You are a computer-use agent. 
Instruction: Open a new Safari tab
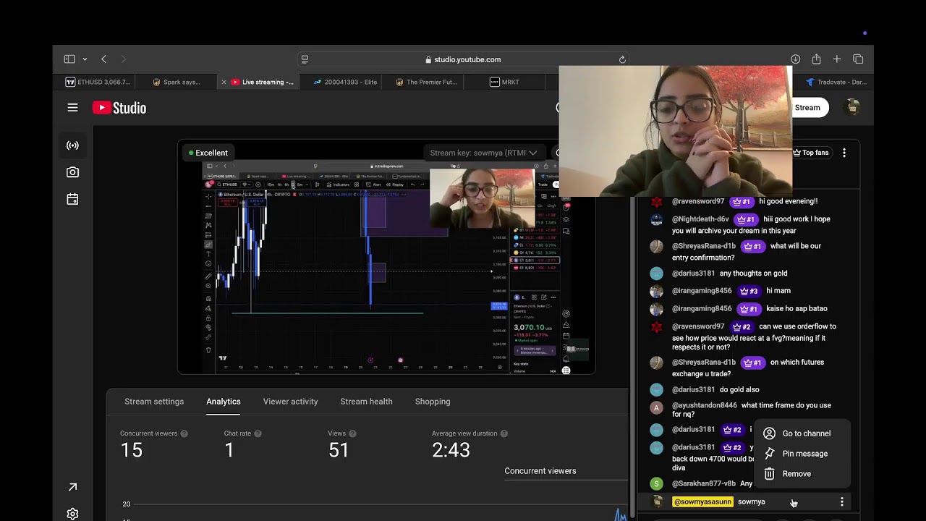pyautogui.click(x=837, y=59)
